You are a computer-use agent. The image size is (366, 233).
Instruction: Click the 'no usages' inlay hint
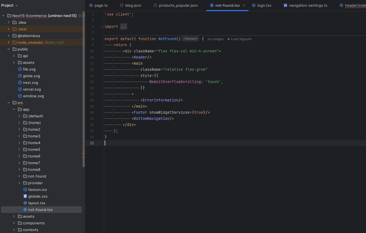pos(215,39)
